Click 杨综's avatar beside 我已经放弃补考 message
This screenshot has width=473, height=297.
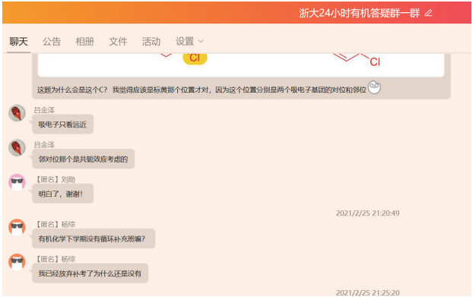pos(17,262)
